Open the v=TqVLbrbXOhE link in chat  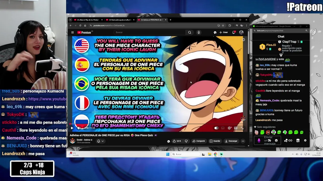point(265,59)
